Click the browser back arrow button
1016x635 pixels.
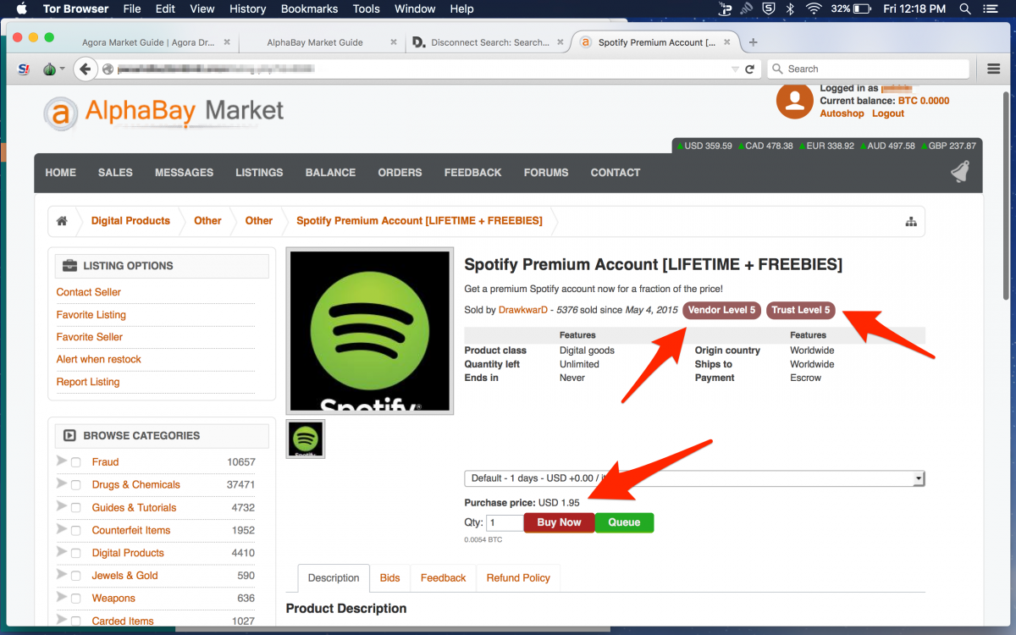(x=83, y=69)
